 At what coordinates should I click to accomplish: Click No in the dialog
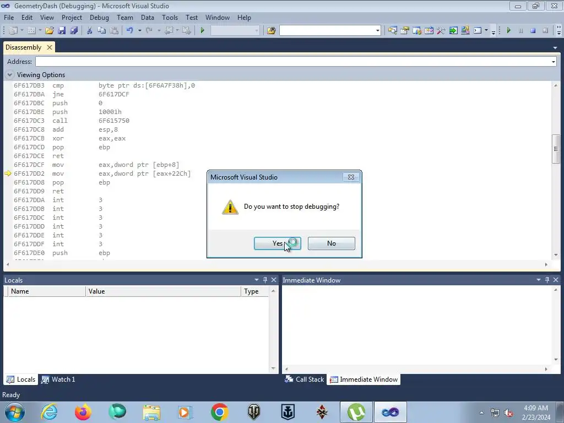[331, 243]
